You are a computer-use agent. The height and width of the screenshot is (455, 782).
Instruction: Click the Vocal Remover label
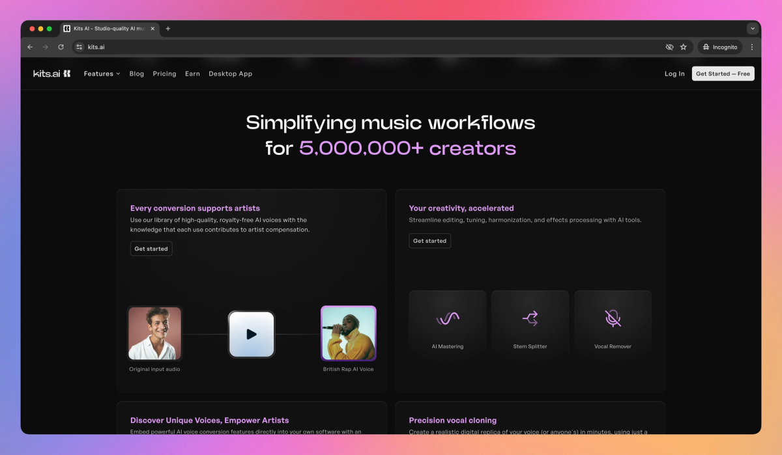(613, 346)
